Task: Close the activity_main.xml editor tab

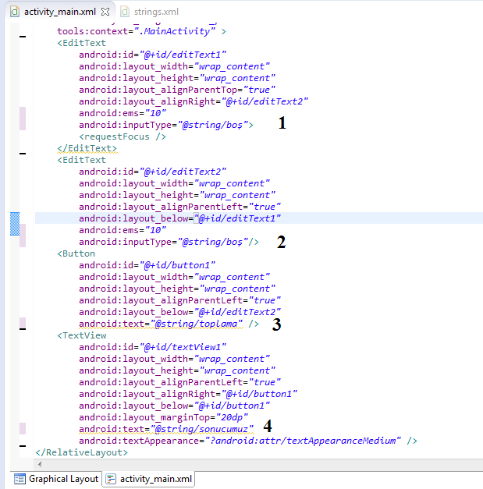Action: [x=106, y=12]
